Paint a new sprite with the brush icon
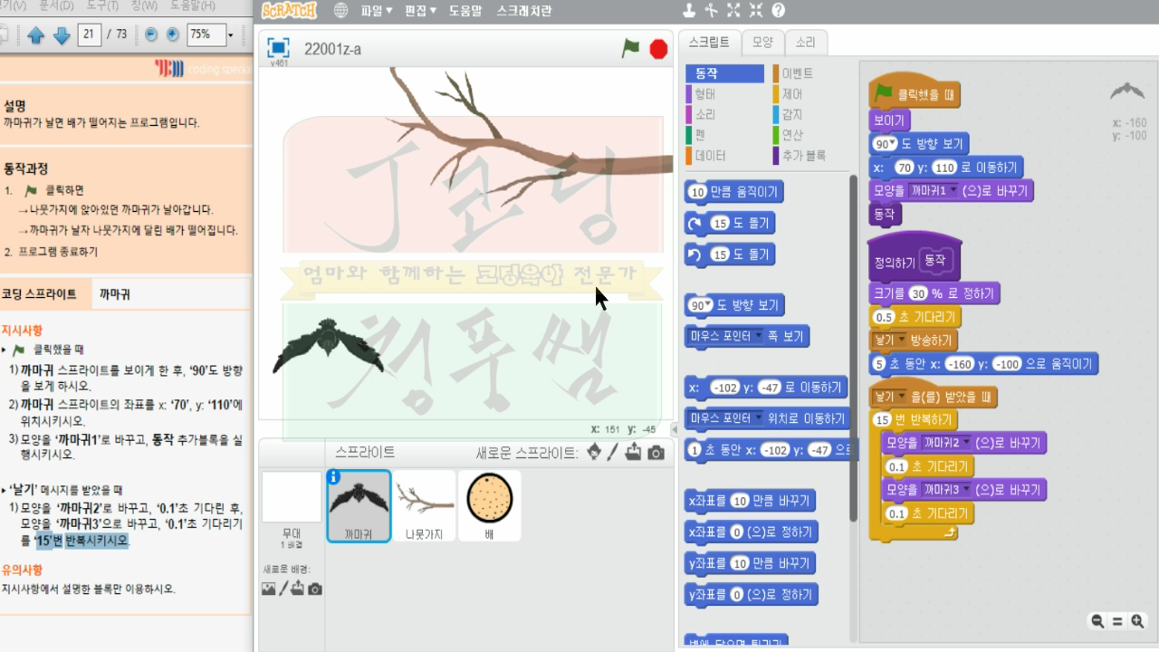The width and height of the screenshot is (1159, 652). pyautogui.click(x=612, y=452)
